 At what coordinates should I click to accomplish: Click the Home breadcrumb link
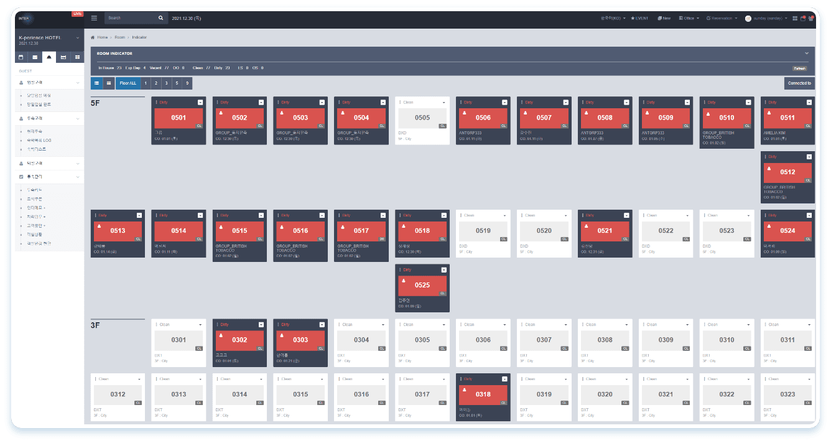[102, 37]
